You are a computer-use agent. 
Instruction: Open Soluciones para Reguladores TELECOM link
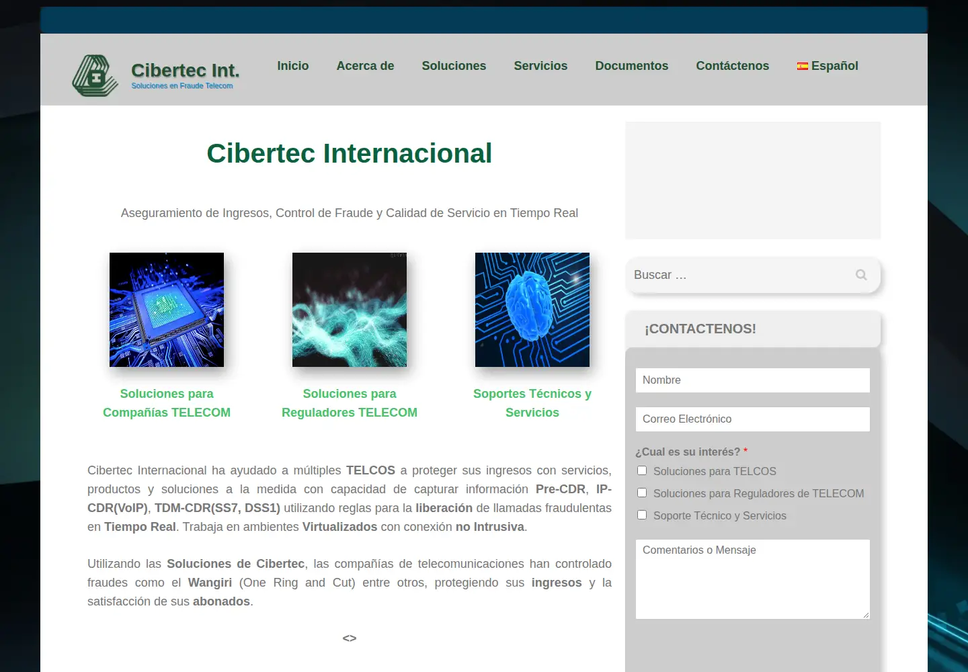[350, 403]
